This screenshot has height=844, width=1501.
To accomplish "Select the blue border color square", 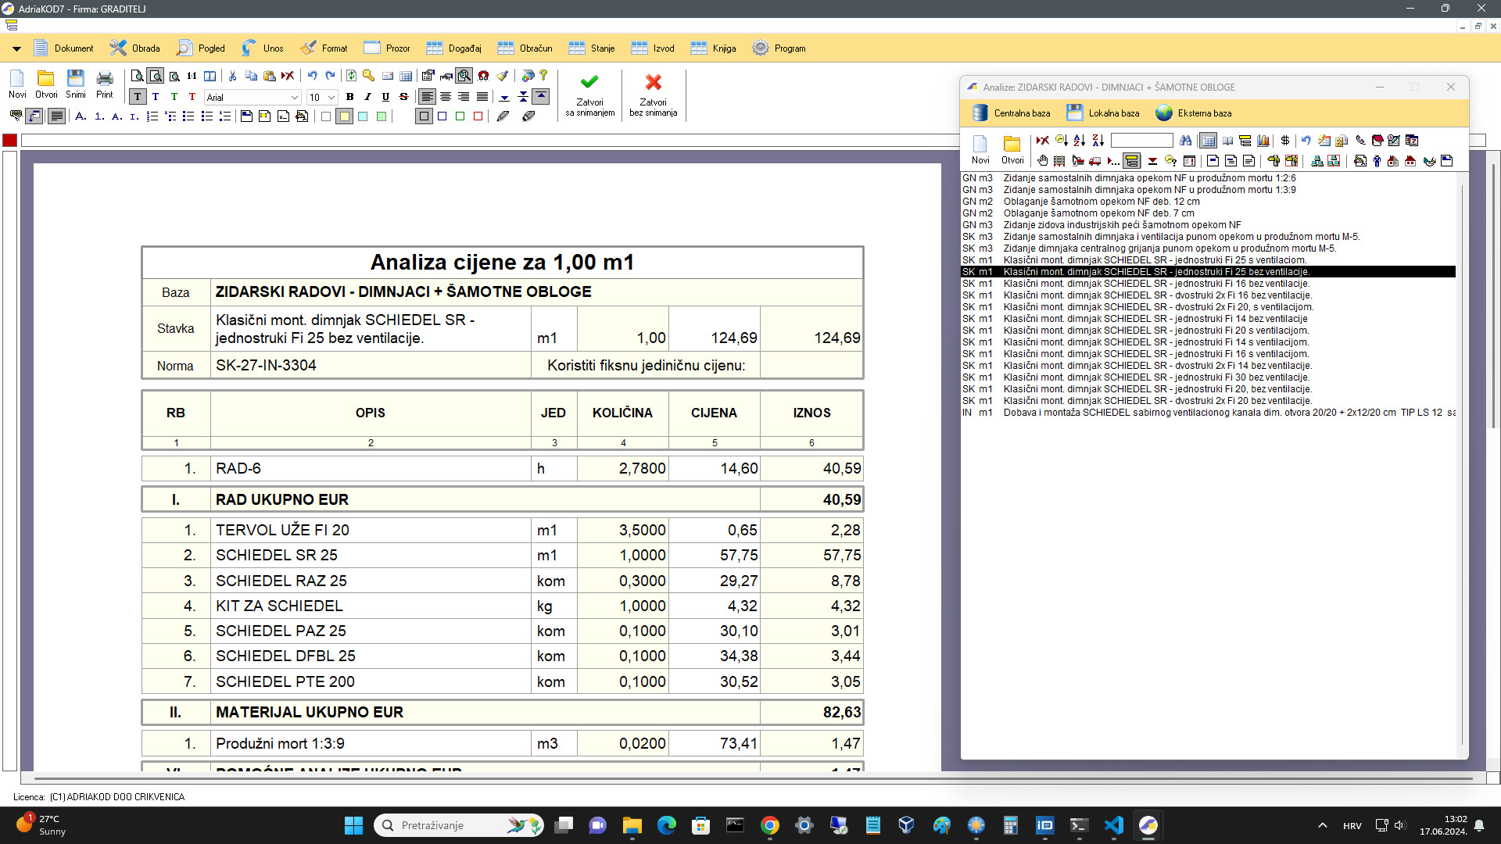I will 442,116.
